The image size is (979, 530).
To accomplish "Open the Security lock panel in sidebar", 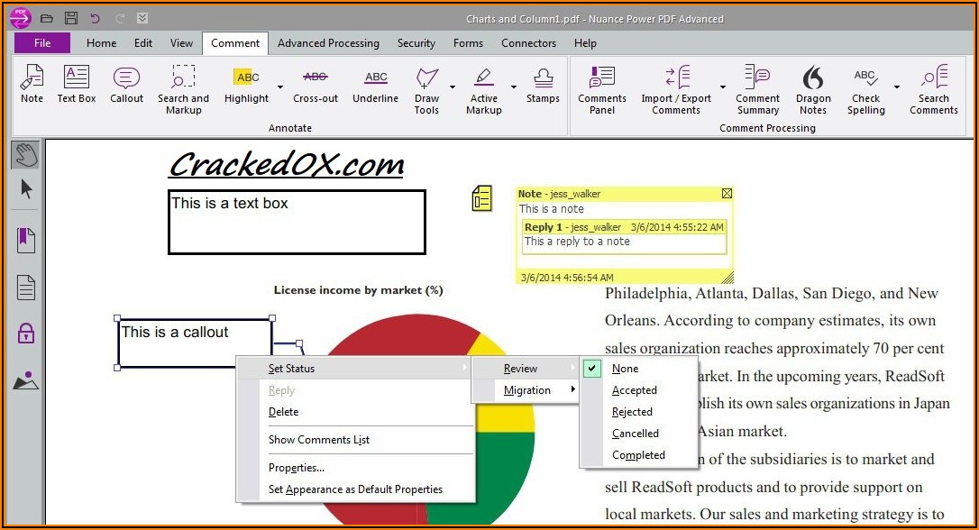I will click(x=26, y=334).
